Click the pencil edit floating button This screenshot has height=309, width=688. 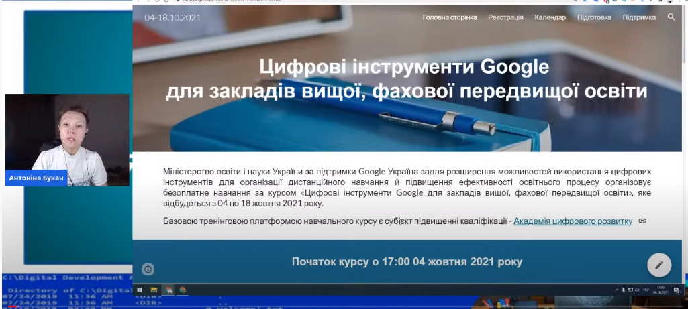tap(659, 265)
